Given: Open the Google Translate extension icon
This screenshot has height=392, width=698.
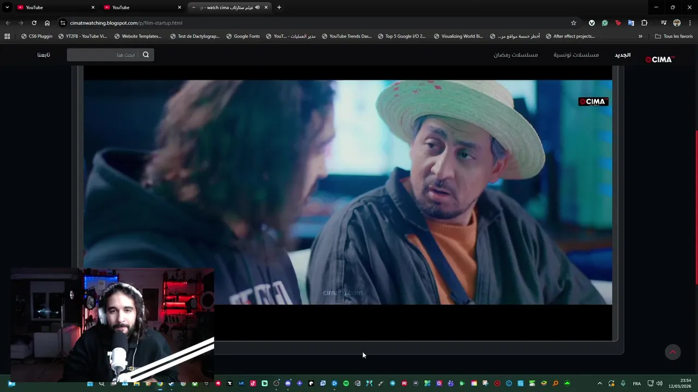Looking at the screenshot, I should pos(631,23).
